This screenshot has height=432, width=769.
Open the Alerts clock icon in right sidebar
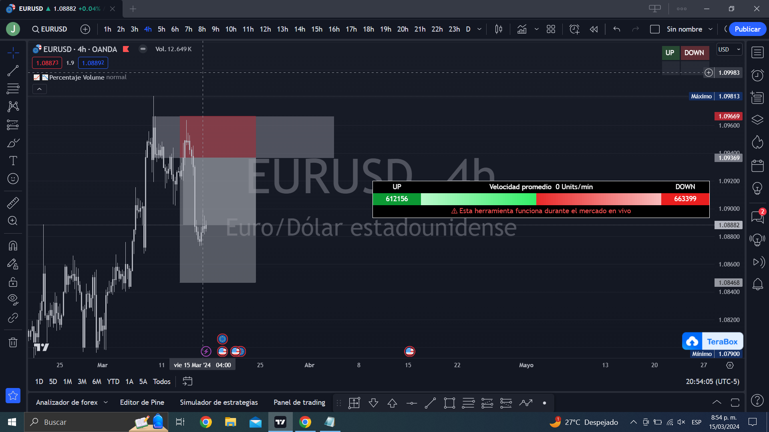[x=757, y=75]
